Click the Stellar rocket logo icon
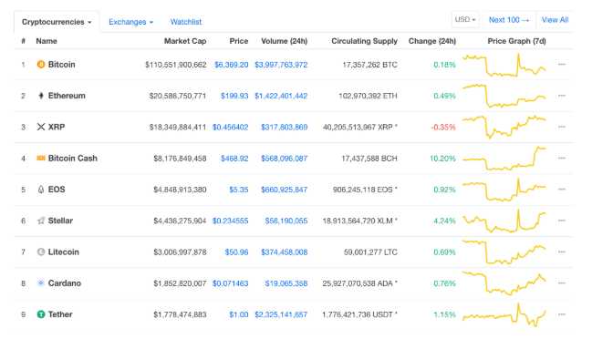The height and width of the screenshot is (339, 592). pos(41,221)
